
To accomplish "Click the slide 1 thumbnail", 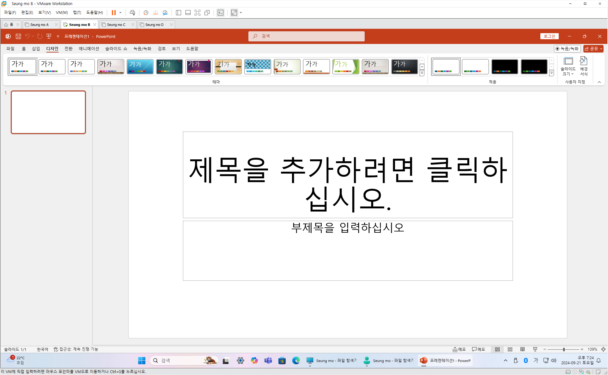I will 48,112.
